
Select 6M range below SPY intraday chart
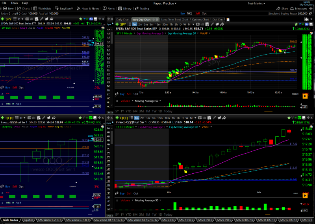click(135, 111)
